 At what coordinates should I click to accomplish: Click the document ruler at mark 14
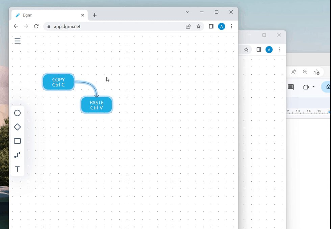click(x=309, y=111)
